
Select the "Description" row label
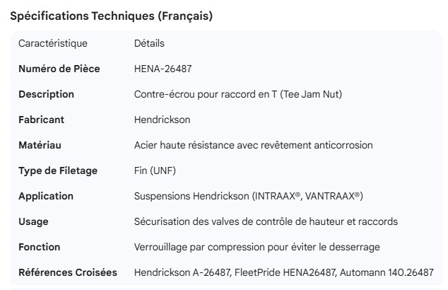(46, 95)
